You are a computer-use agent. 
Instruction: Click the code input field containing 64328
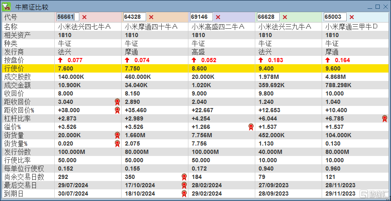point(135,17)
